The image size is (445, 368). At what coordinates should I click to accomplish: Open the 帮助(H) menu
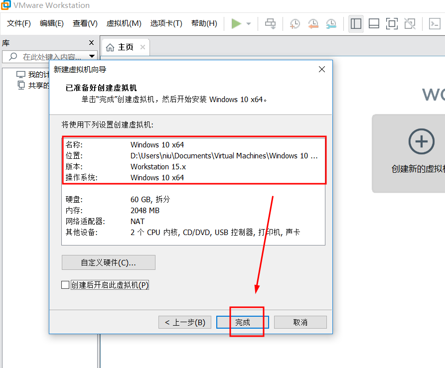coord(204,23)
